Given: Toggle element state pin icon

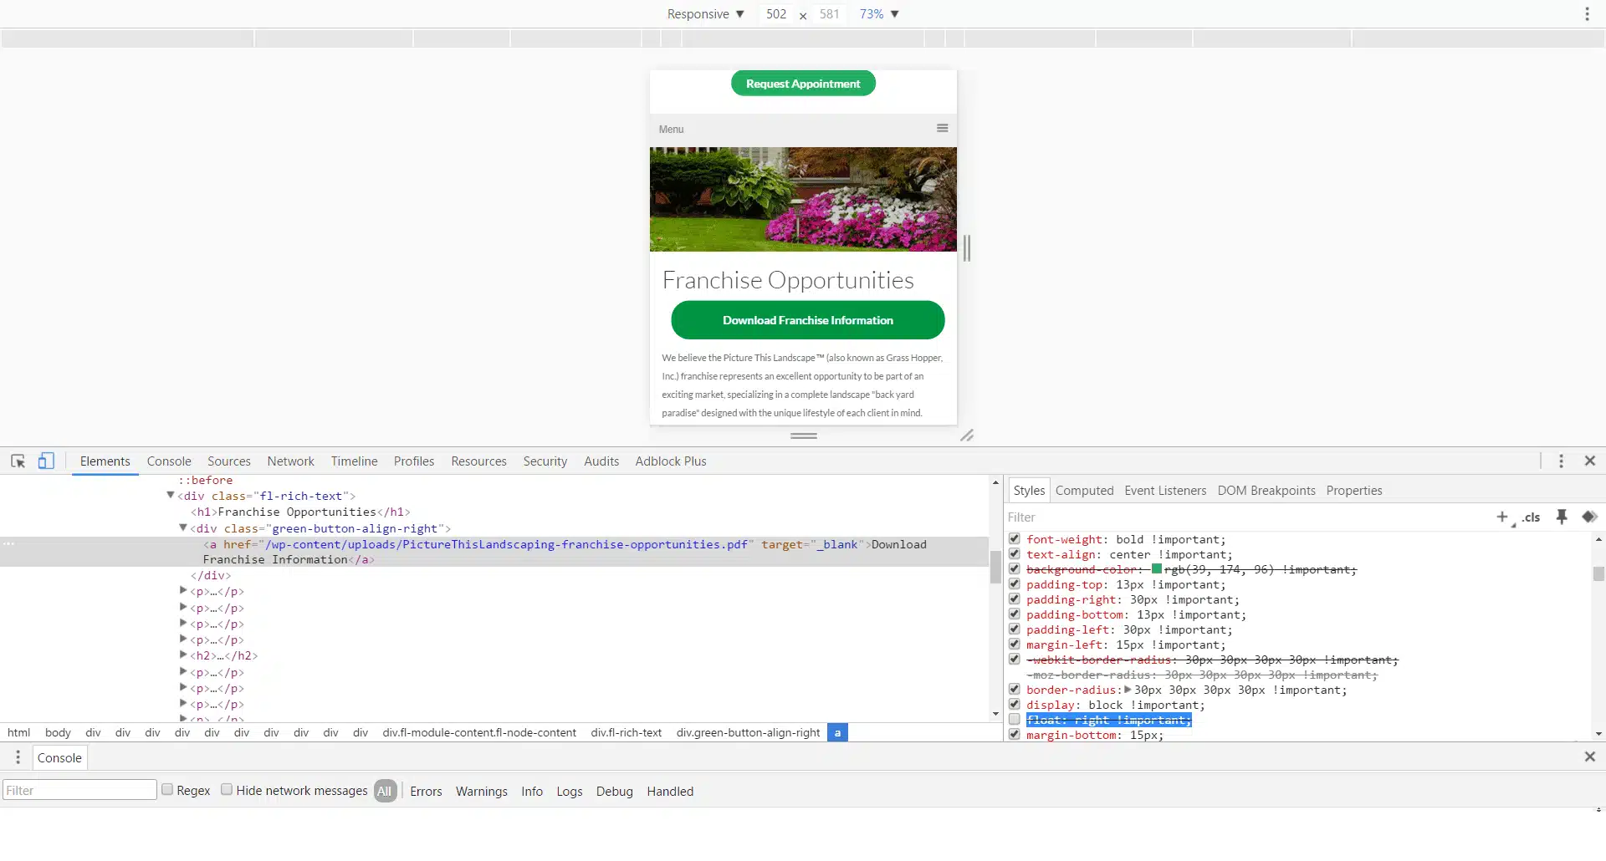Looking at the screenshot, I should 1562,517.
